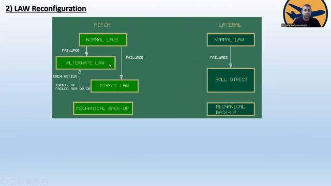331x186 pixels.
Task: Select the presenter webcam thumbnail
Action: [x=306, y=13]
